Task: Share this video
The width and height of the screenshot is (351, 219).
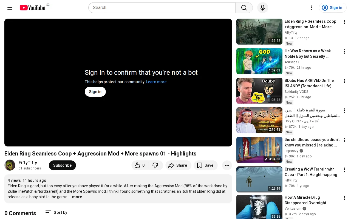Action: 178,165
